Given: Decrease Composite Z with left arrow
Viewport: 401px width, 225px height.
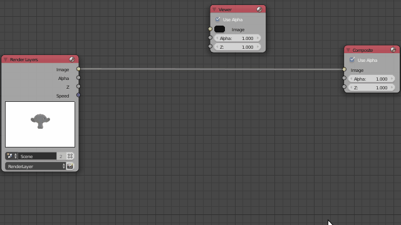Looking at the screenshot, I should coord(351,87).
